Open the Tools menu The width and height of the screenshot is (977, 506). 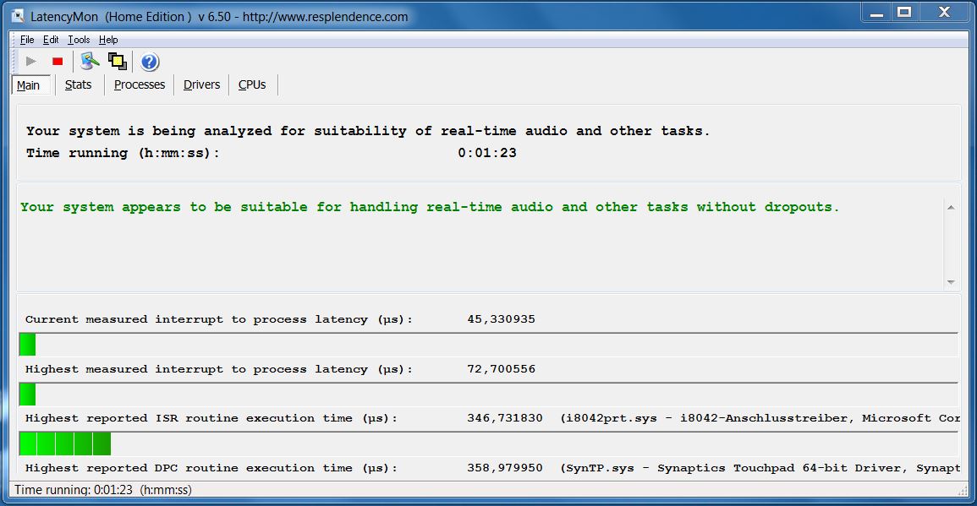(x=79, y=40)
